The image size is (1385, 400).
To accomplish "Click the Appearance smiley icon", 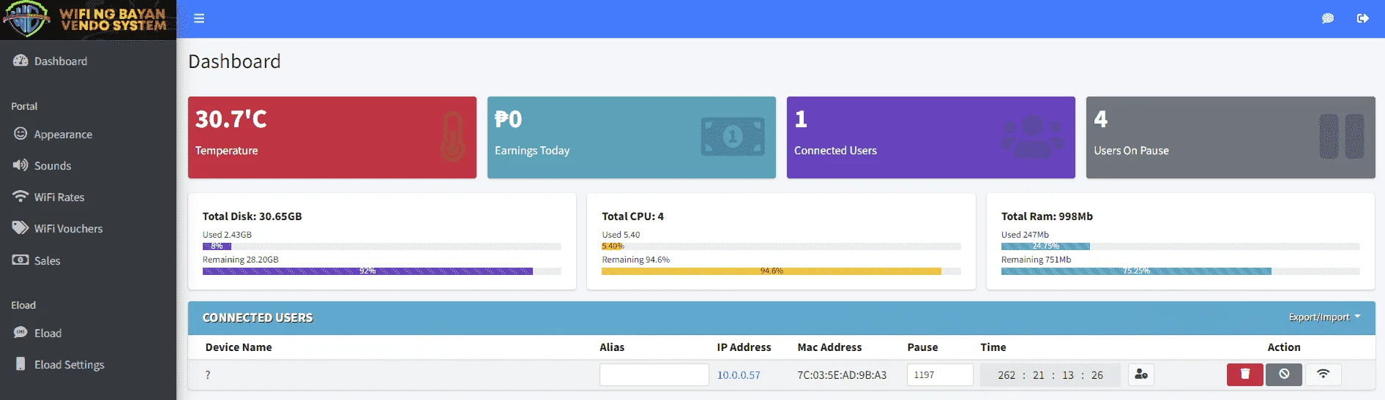I will pos(20,134).
